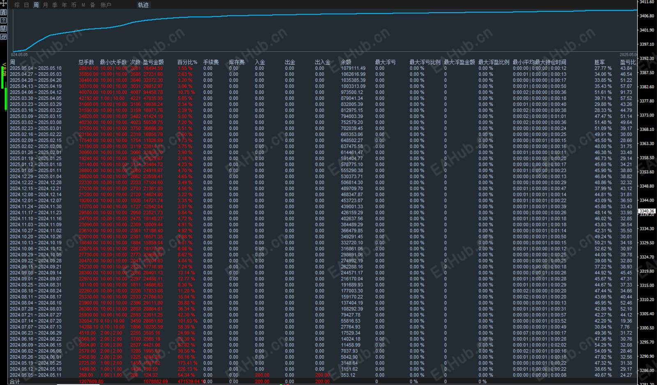
Task: Click the 盈亏金额 column header
Action: (x=153, y=62)
